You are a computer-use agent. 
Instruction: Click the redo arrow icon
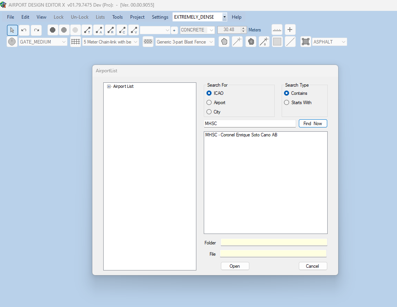click(36, 30)
